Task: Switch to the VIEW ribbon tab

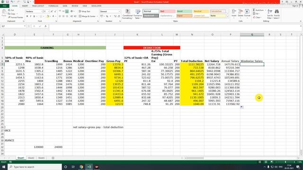Action: [x=85, y=6]
